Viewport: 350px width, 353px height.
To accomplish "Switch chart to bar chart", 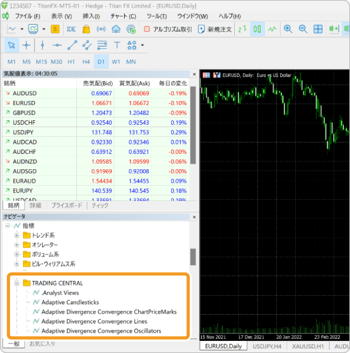I will [x=242, y=29].
